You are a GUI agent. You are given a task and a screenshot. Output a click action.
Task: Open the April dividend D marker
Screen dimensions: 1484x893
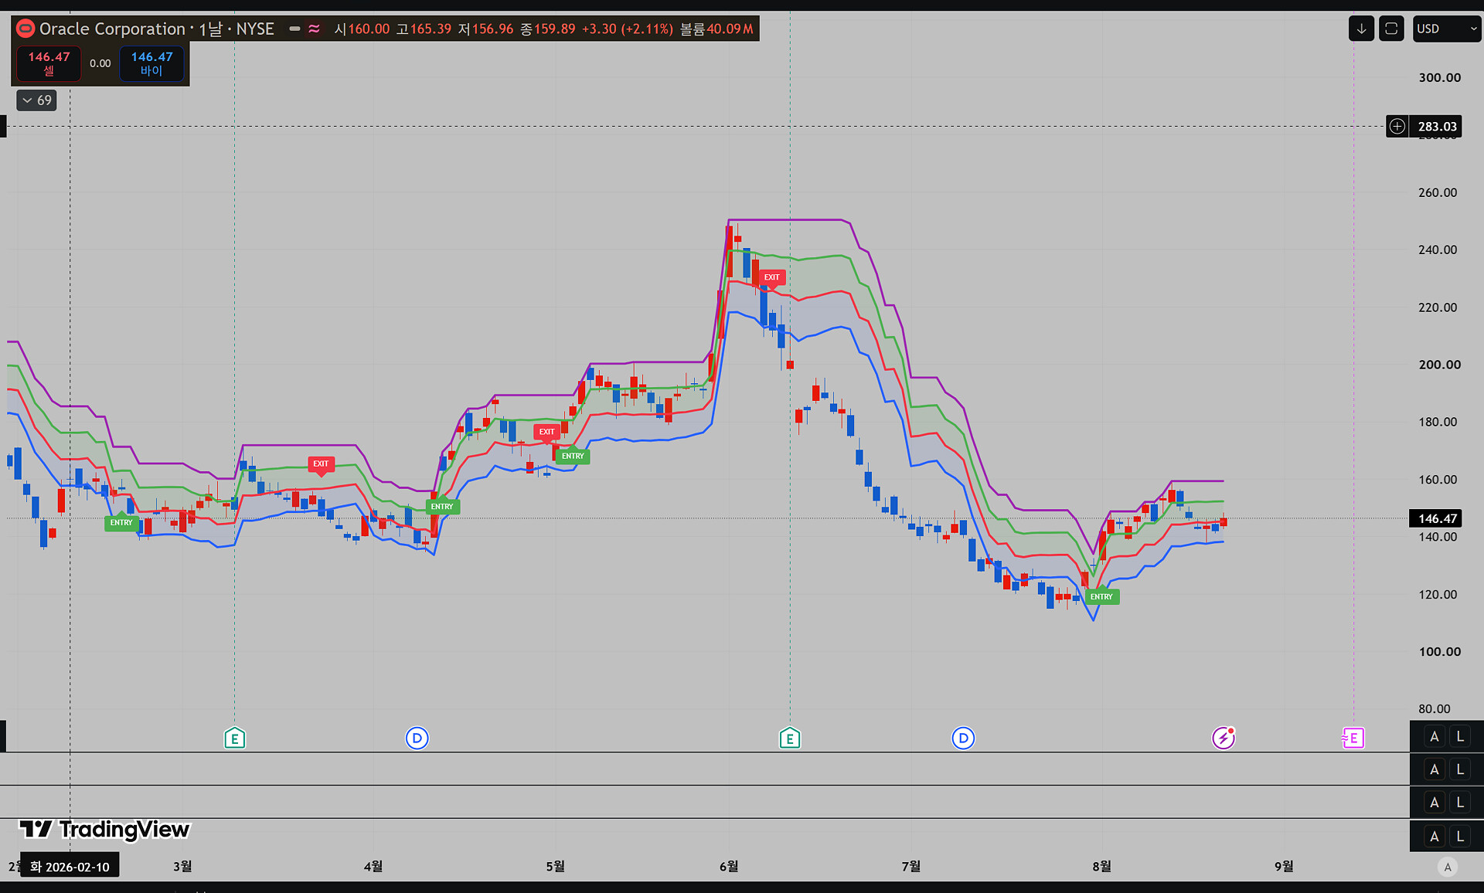click(x=417, y=739)
